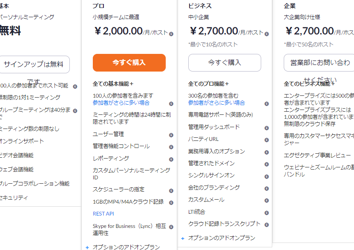Click 今すぐ購入 button for Business plan
Image resolution: width=354 pixels, height=250 pixels.
click(x=225, y=63)
